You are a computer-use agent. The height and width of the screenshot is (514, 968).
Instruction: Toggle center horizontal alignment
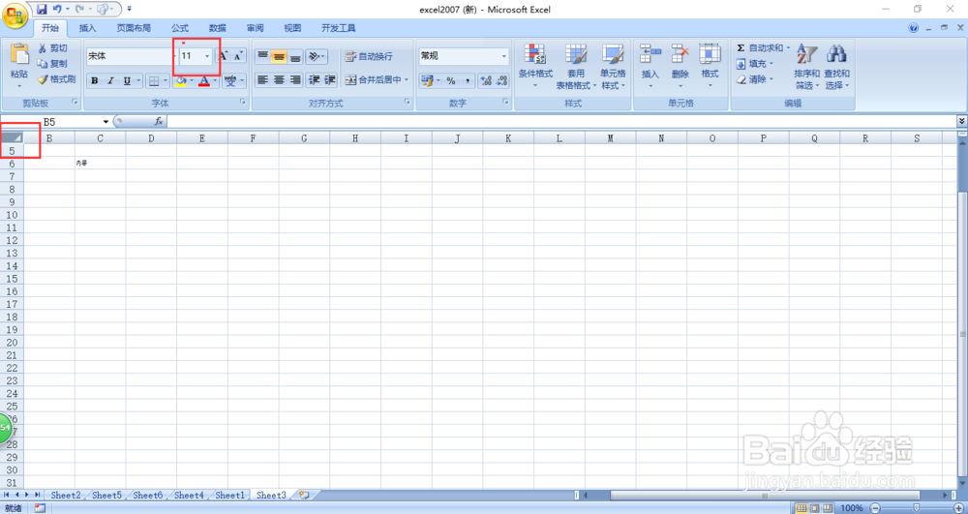click(x=279, y=80)
